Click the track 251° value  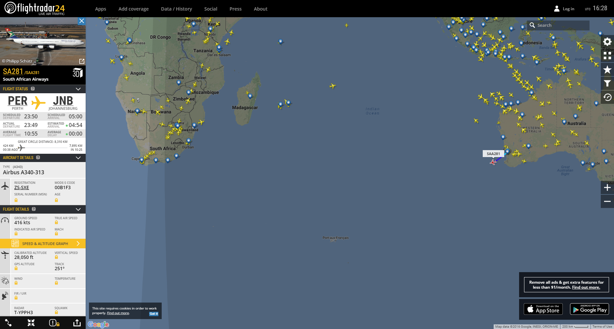pos(60,268)
